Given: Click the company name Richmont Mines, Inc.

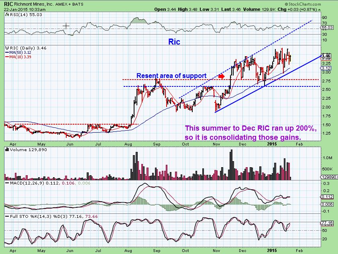Looking at the screenshot, I should tap(34, 4).
